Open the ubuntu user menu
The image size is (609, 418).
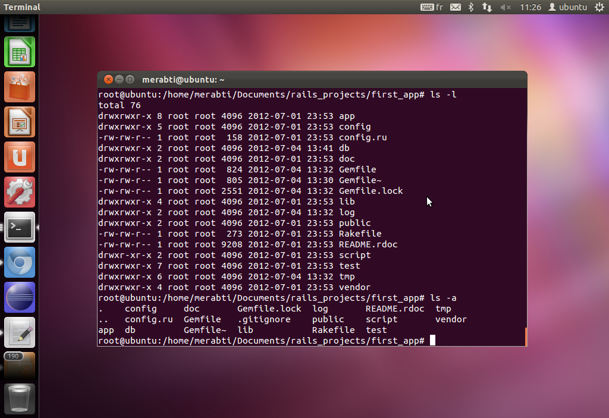567,7
